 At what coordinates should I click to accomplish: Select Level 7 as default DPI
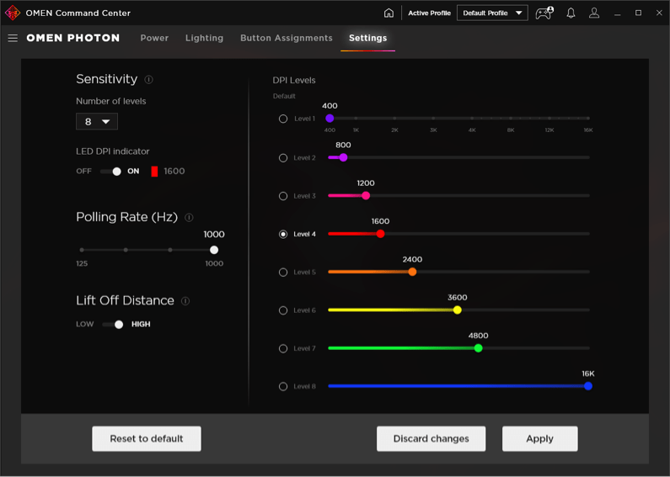point(283,348)
